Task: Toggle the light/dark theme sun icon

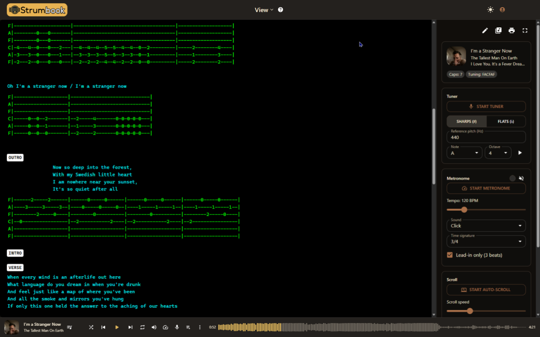Action: [490, 10]
